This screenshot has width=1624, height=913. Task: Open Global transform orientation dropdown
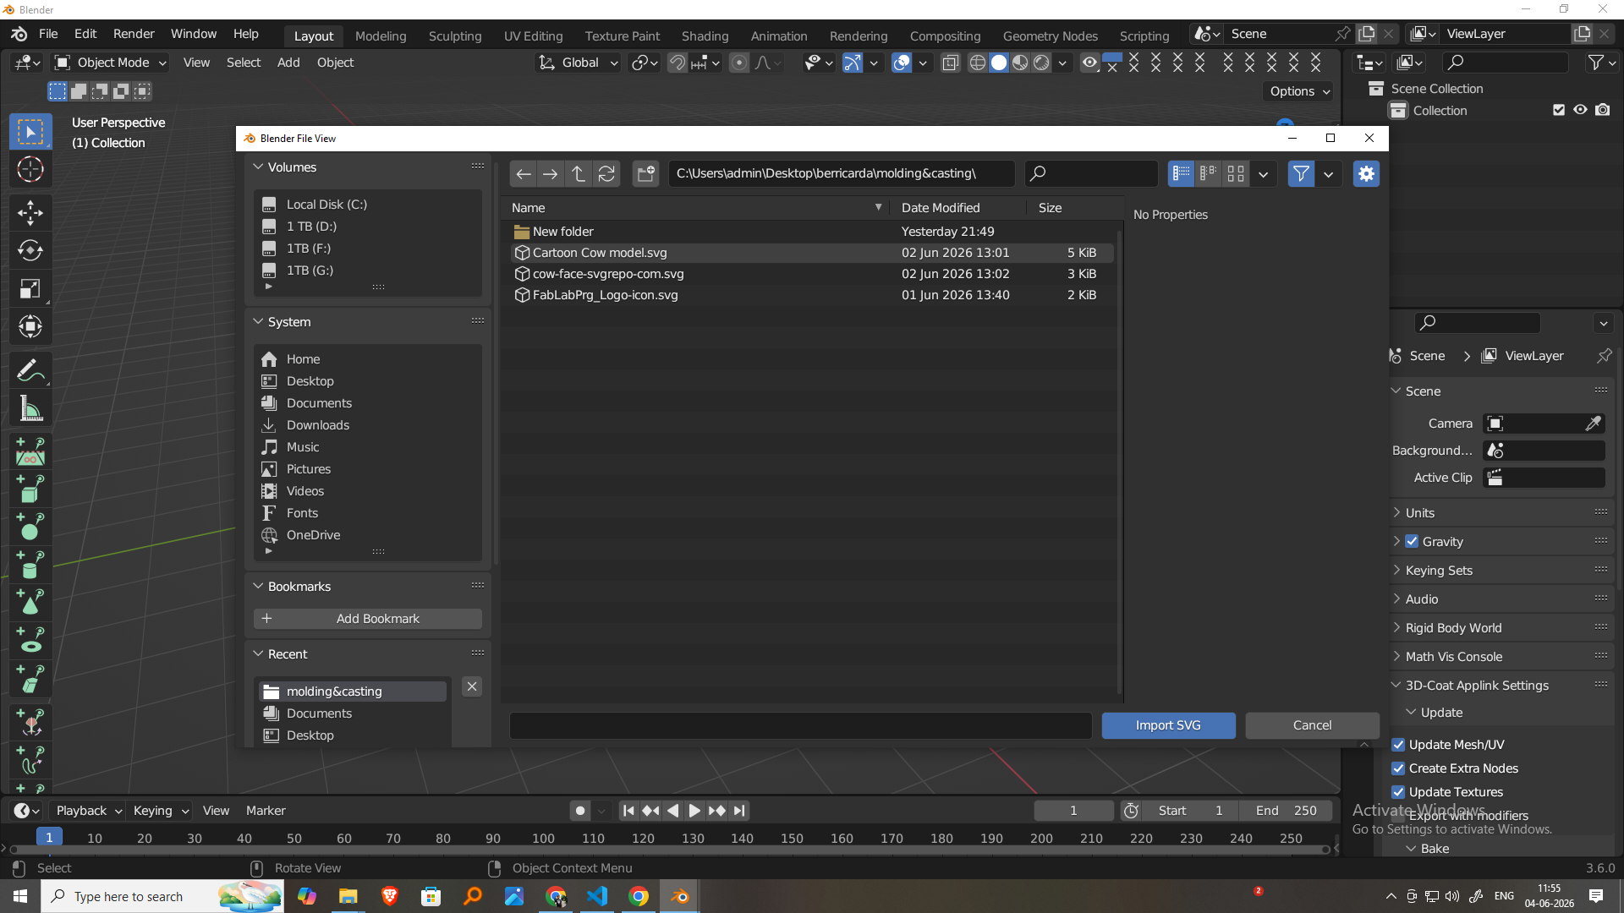point(579,63)
